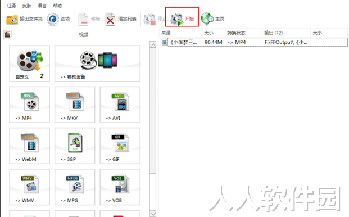The width and height of the screenshot is (349, 217).
Task: Click 开始 to start conversion
Action: (182, 19)
